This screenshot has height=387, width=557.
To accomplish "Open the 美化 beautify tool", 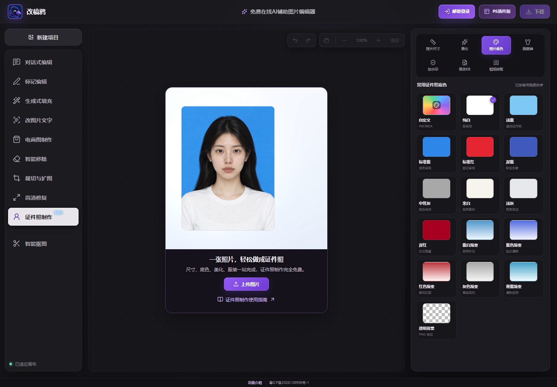I will (x=465, y=45).
